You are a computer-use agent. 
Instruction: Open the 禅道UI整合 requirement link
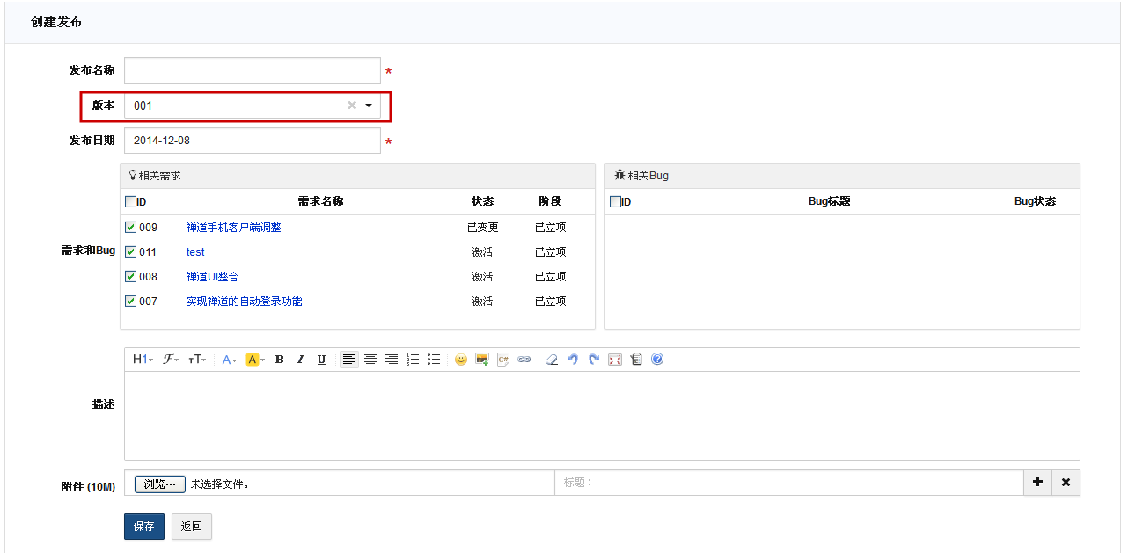(x=212, y=277)
